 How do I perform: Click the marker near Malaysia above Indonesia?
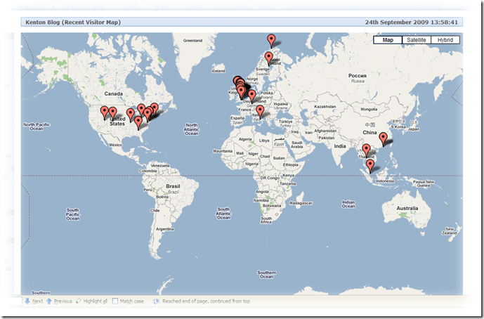[x=370, y=166]
